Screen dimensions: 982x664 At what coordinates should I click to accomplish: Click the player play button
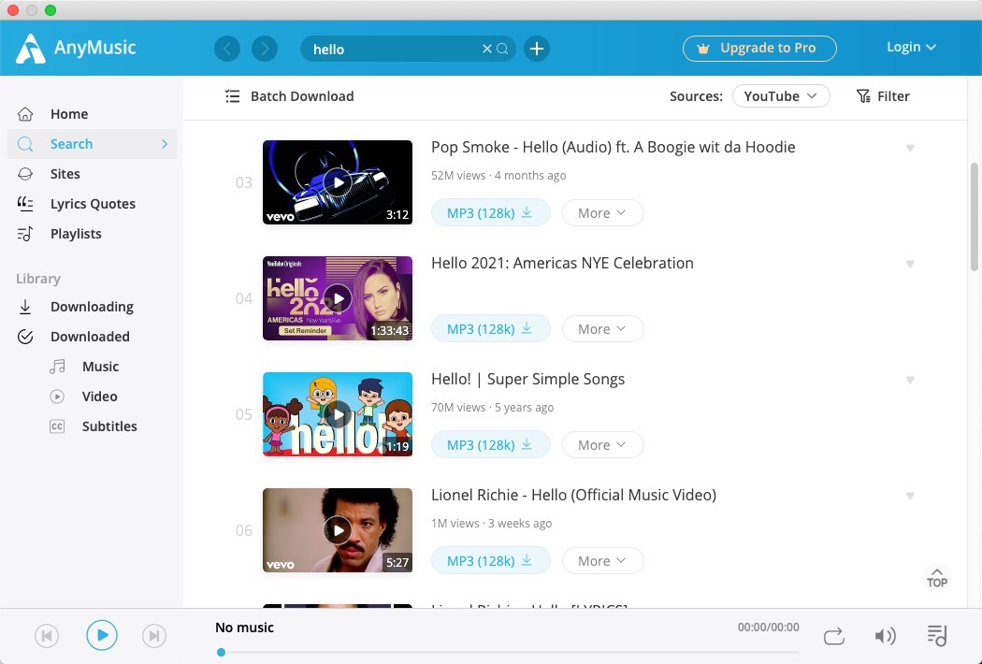point(101,636)
